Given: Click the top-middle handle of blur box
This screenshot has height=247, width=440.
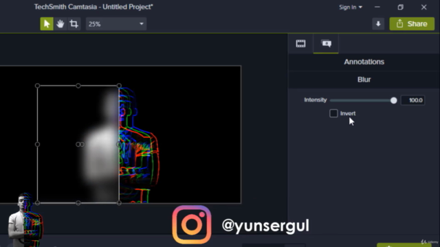Looking at the screenshot, I should click(78, 86).
